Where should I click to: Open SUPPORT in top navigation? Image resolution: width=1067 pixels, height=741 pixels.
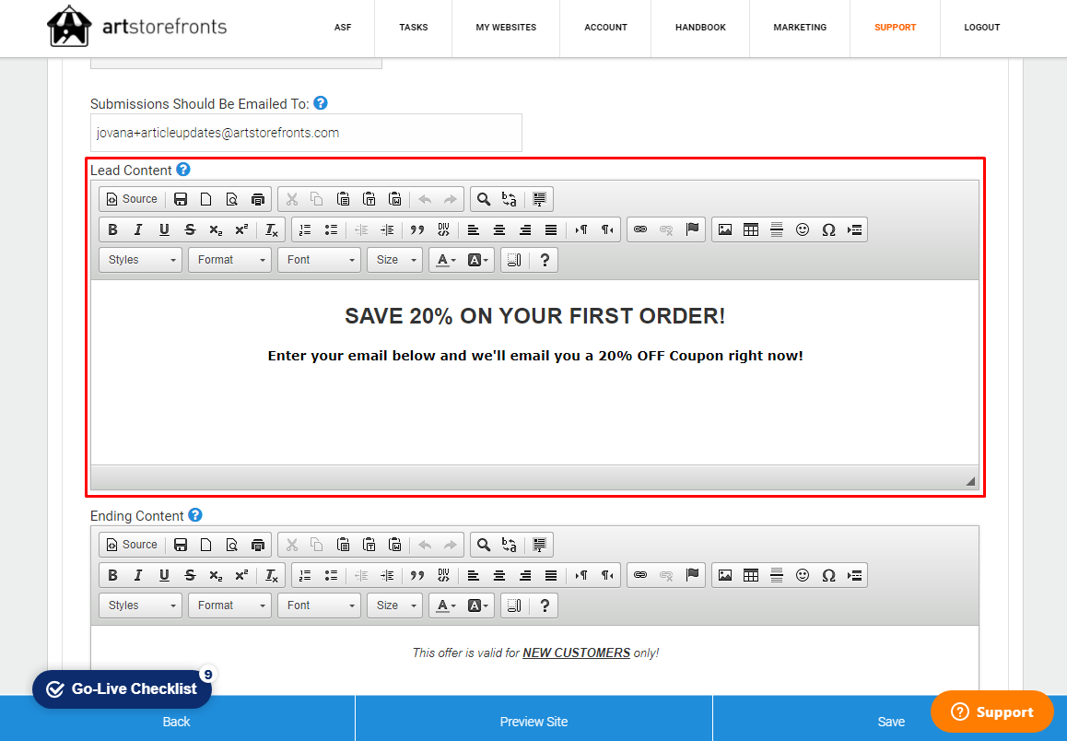[895, 28]
